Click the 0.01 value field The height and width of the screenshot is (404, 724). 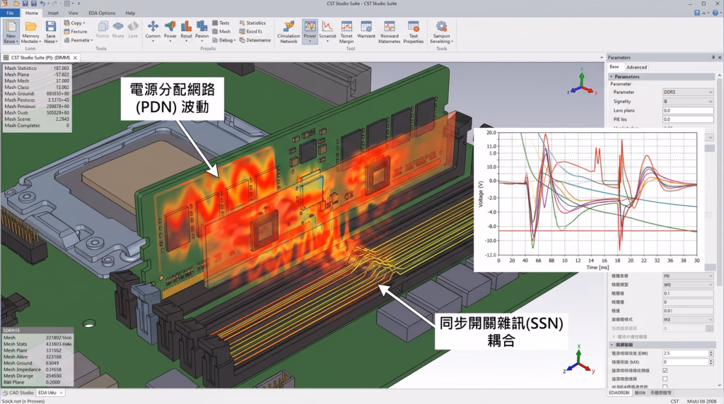[x=688, y=311]
